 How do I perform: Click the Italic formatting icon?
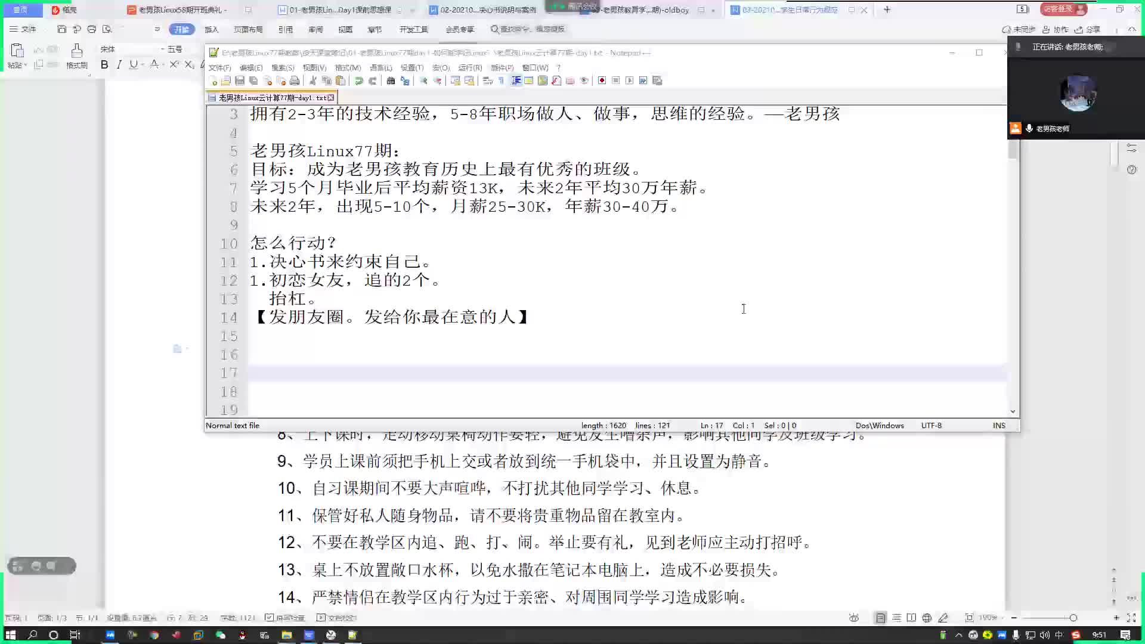click(119, 64)
